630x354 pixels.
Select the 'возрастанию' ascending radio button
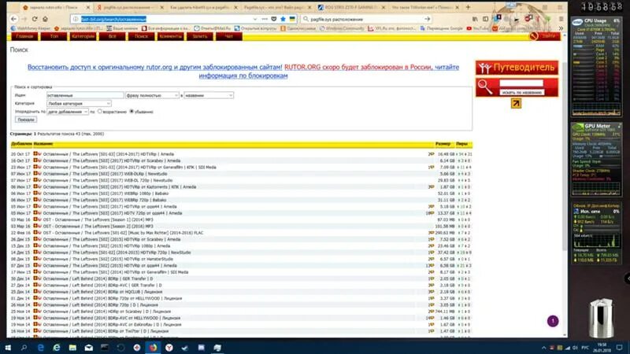click(x=100, y=111)
